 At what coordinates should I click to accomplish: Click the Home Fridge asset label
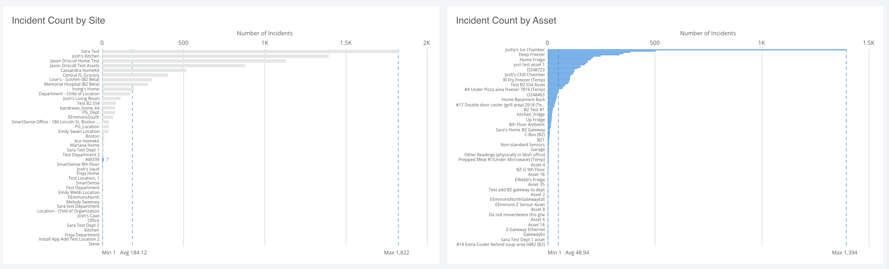(x=532, y=60)
